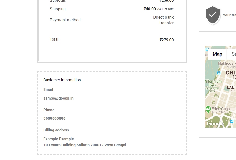Click the LAL district label on map
This screenshot has width=236, height=160.
(x=231, y=88)
